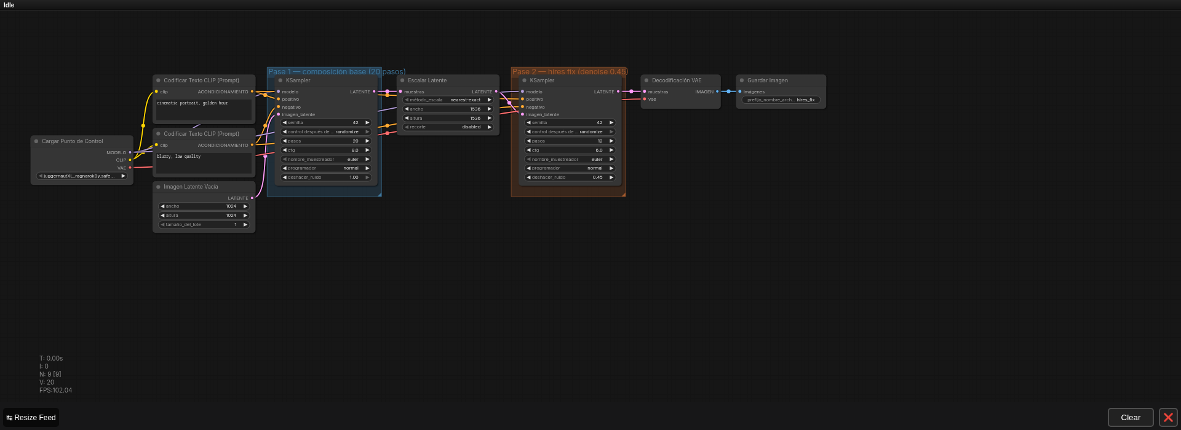
Task: Click the Idle status label
Action: pyautogui.click(x=9, y=5)
